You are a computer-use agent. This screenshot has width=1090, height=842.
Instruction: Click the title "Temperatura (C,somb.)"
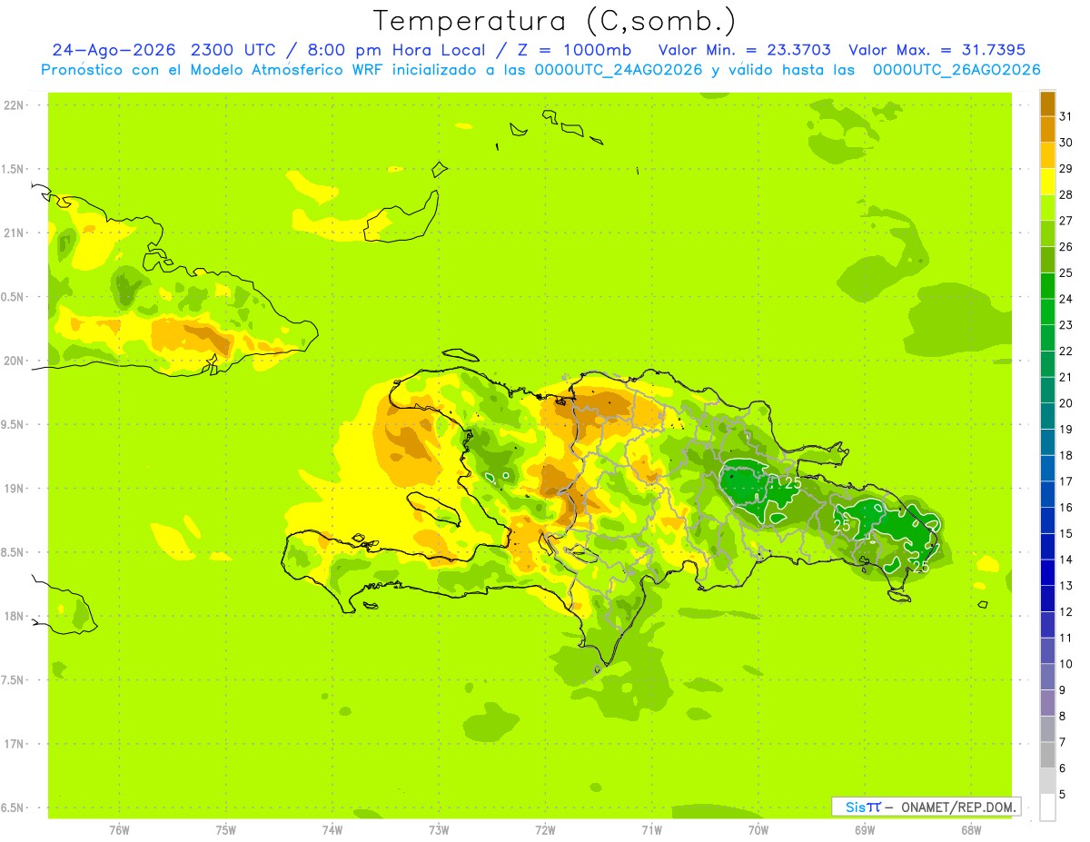click(555, 21)
